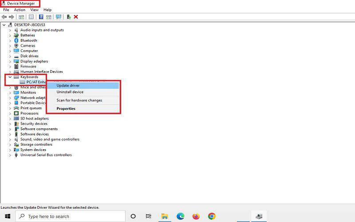
Task: Click the Back arrow toolbar icon
Action: (4, 17)
